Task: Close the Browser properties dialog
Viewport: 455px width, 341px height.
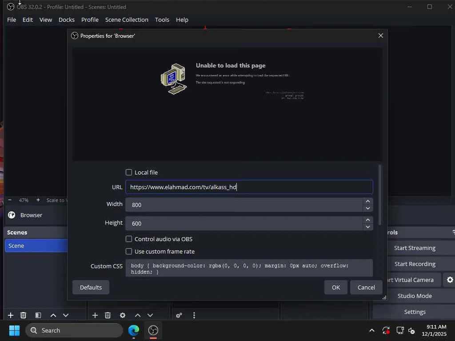Action: [381, 36]
